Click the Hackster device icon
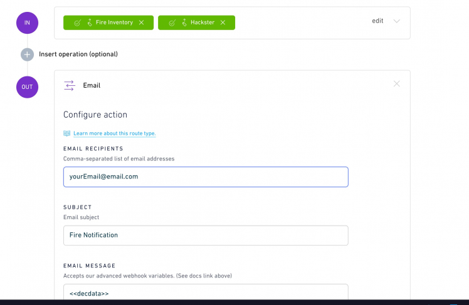Viewport: 469px width, 305px height. [x=184, y=23]
